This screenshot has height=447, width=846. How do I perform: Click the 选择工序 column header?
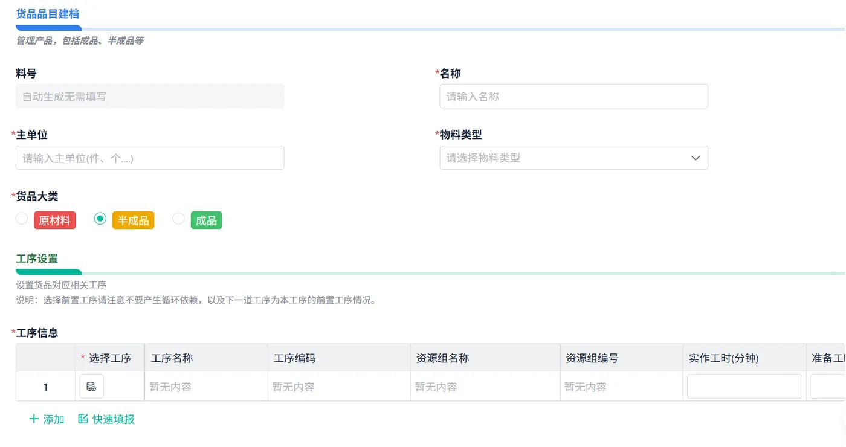tap(110, 358)
